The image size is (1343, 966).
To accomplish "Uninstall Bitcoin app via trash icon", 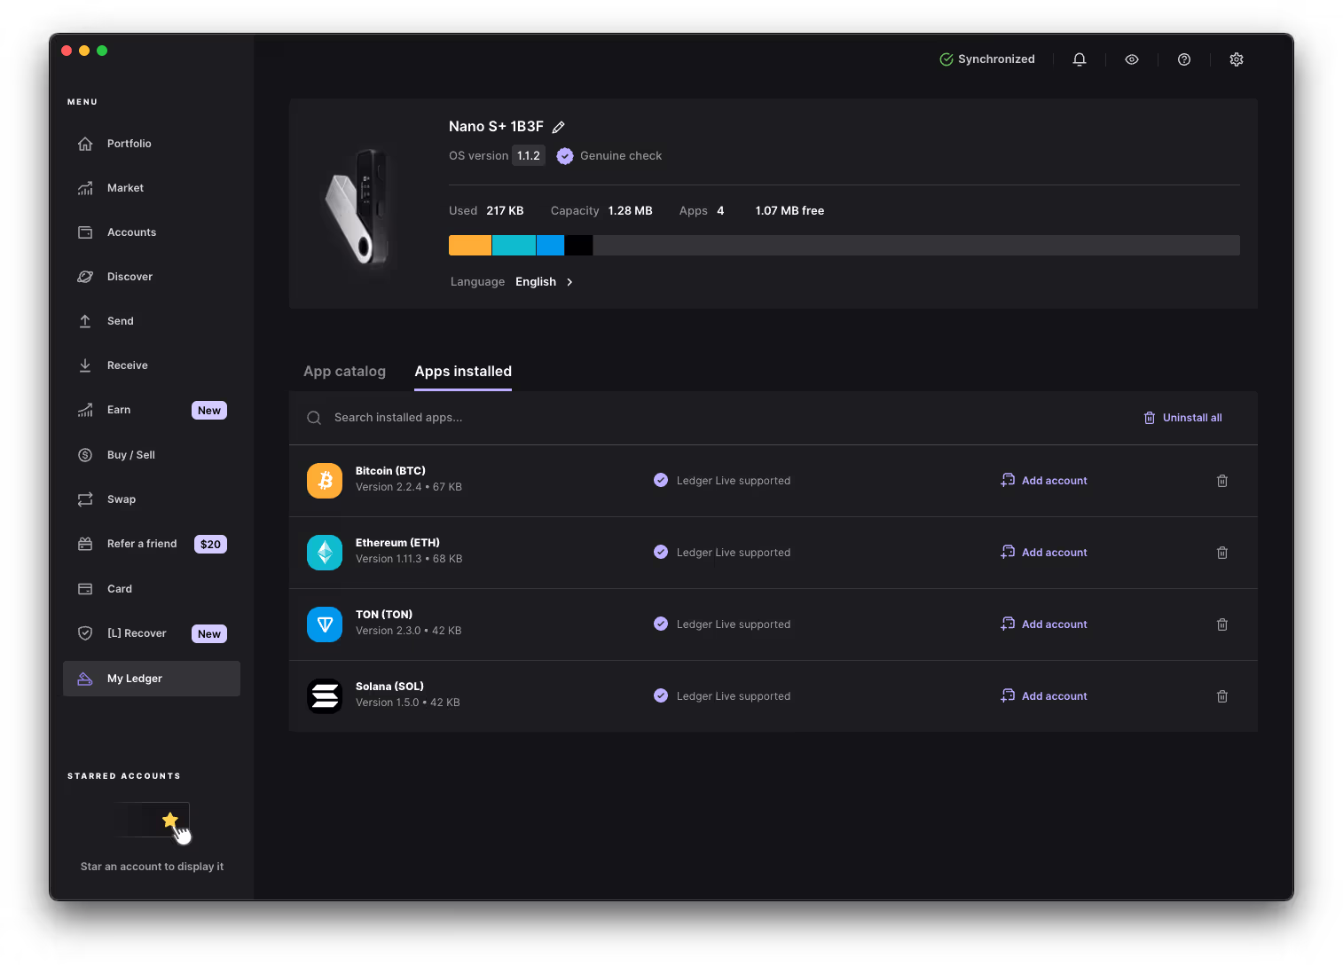I will click(1221, 481).
